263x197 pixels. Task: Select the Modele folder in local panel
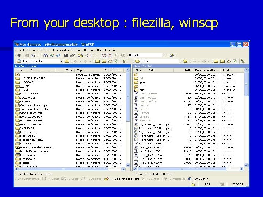[x=23, y=163]
